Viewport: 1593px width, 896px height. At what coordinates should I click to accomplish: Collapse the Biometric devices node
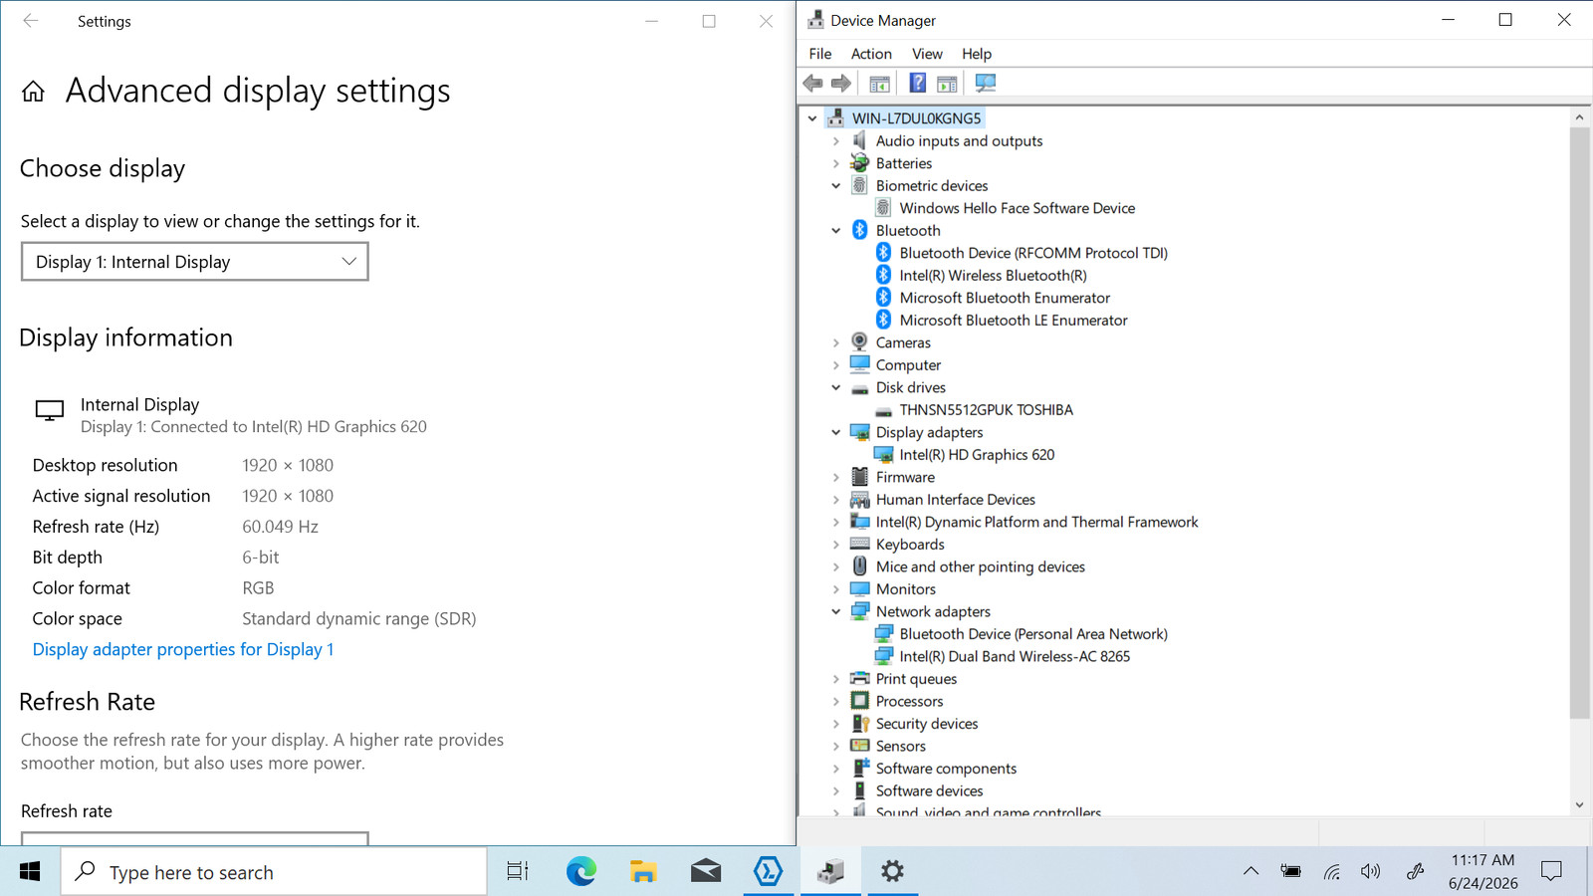(x=836, y=186)
